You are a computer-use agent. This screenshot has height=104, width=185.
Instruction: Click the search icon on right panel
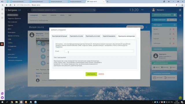pyautogui.click(x=180, y=20)
